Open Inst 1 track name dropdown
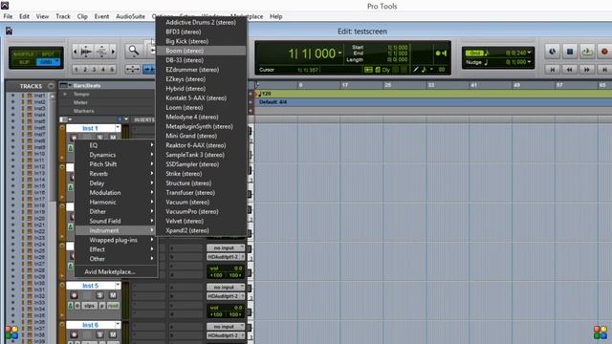The width and height of the screenshot is (612, 344). 118,128
